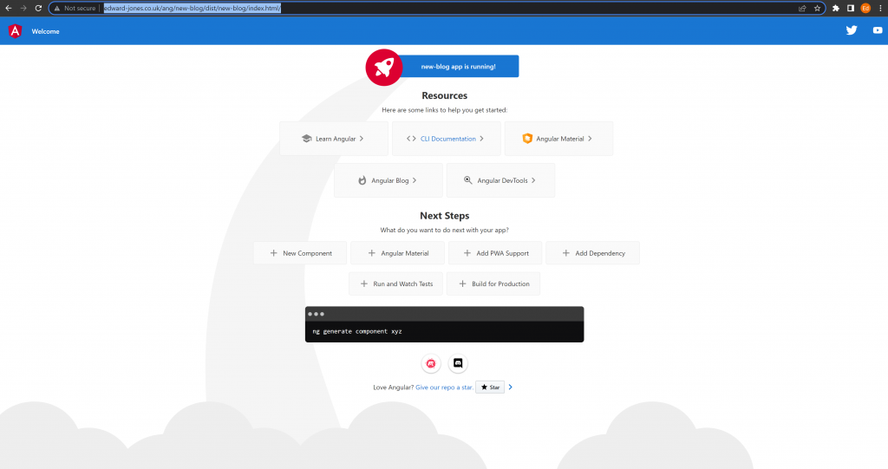The width and height of the screenshot is (888, 469).
Task: Click the plus icon on Build for Production
Action: 463,283
